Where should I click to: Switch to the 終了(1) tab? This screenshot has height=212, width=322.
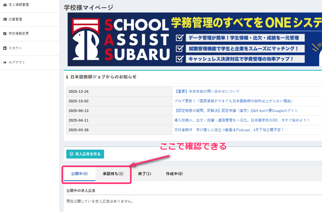(145, 174)
